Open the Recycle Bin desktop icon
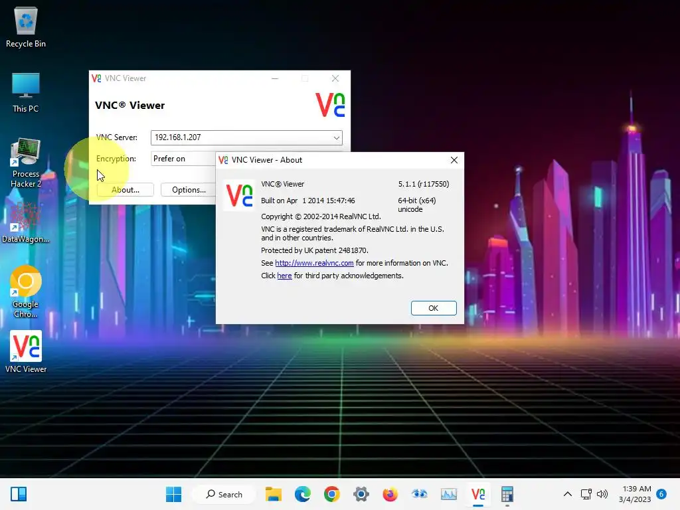680x510 pixels. 26,27
